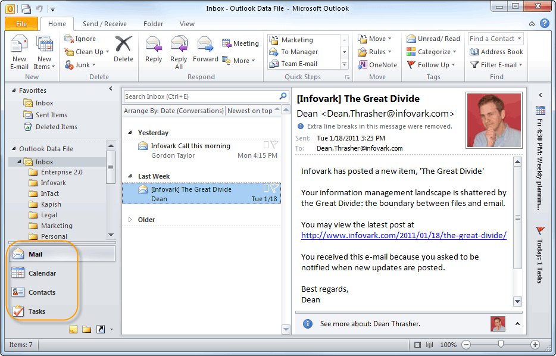Delete the selected message
Viewport: 556px width, 356px height.
coord(123,49)
